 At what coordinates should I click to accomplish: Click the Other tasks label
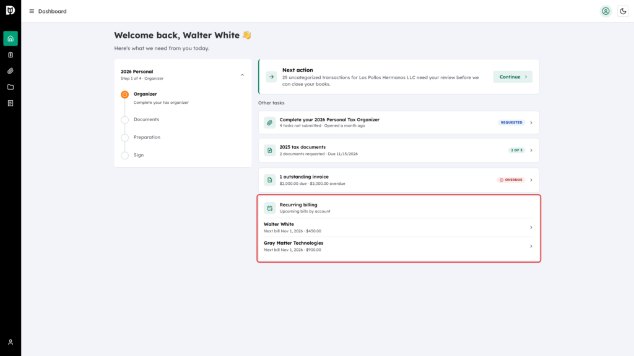click(x=271, y=103)
